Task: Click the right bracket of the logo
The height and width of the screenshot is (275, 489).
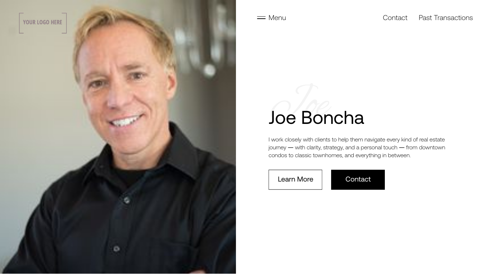Action: (x=64, y=23)
